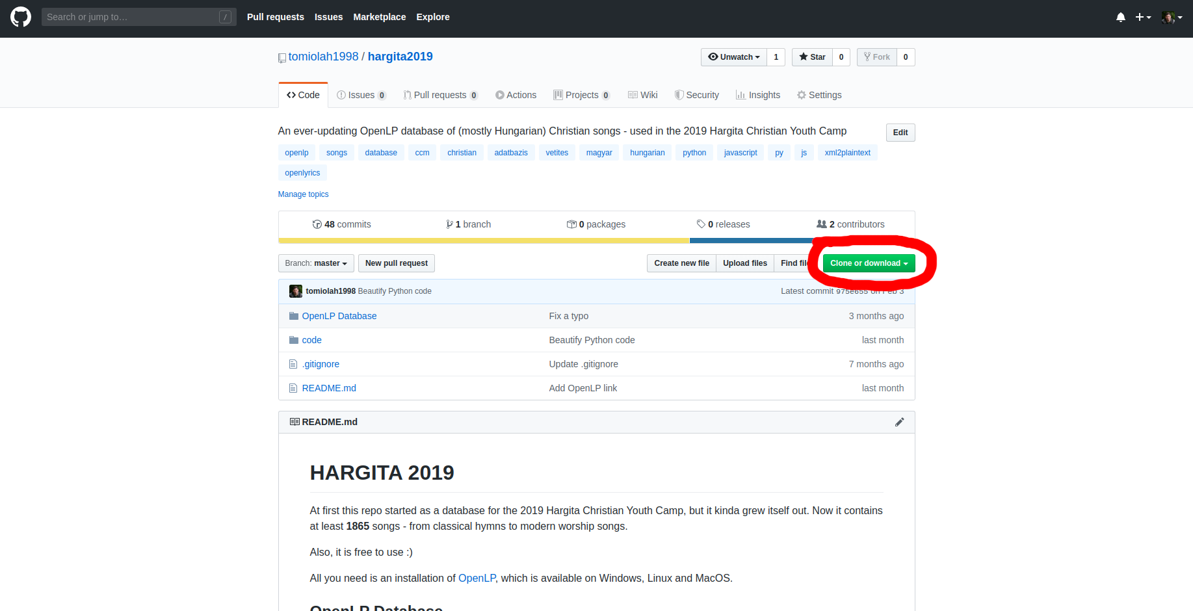
Task: Open tomiolah1998 avatar in latest commit row
Action: tap(296, 291)
